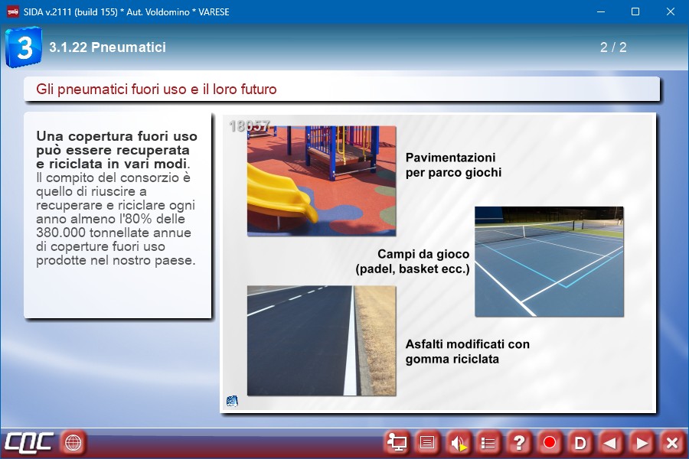
Task: Click the blue chapter 3 badge
Action: [23, 47]
